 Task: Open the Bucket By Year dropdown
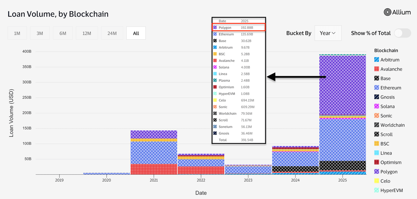pos(328,33)
